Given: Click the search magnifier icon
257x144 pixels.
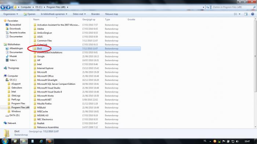Looking at the screenshot, I should click(x=254, y=7).
